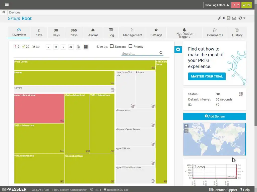Open the Internet group tile

(64, 78)
